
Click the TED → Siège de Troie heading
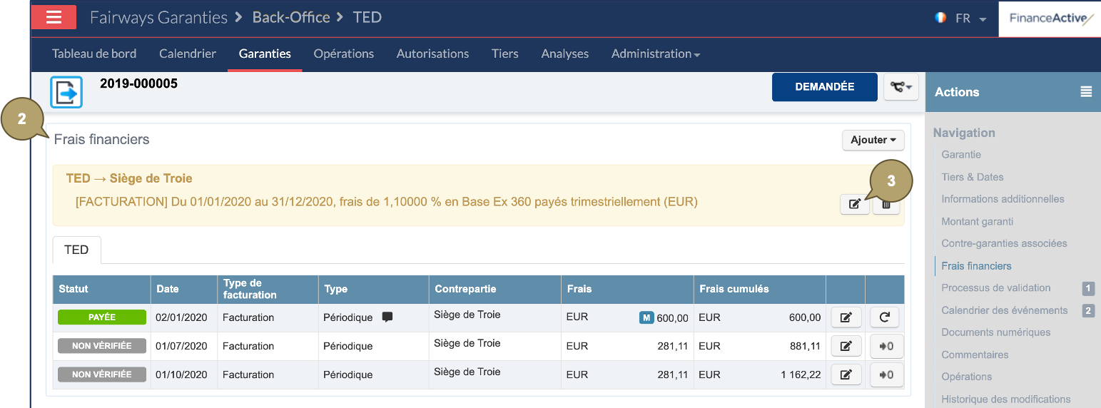point(129,178)
